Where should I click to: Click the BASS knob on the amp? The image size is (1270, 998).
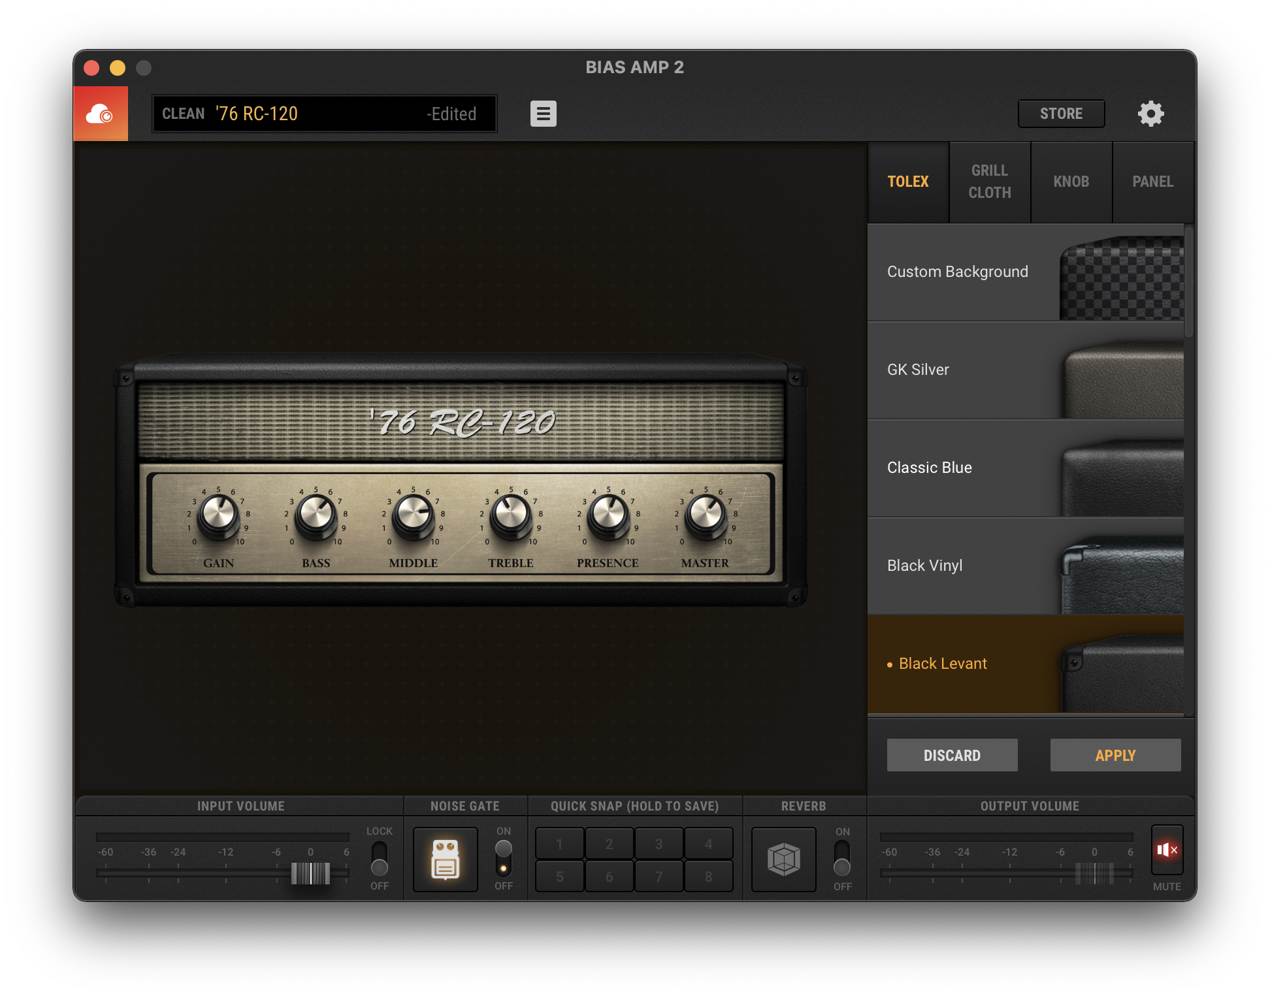tap(316, 515)
